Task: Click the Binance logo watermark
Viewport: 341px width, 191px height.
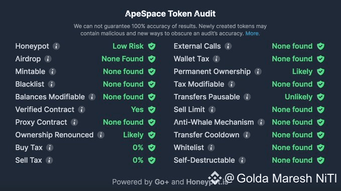Action: (x=215, y=178)
